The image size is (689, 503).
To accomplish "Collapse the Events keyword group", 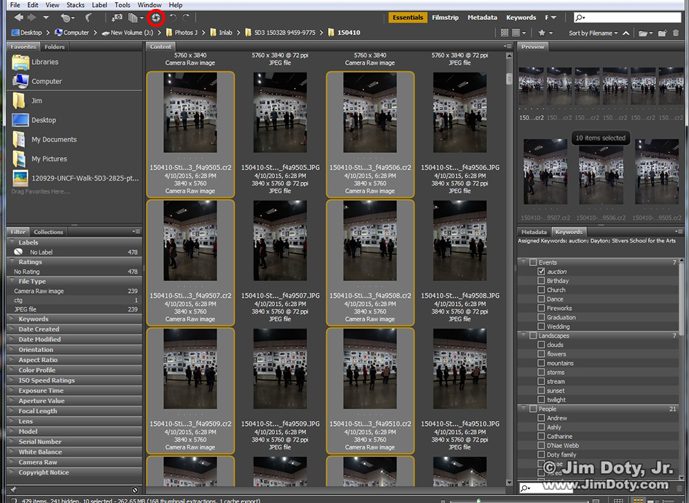I will [524, 262].
